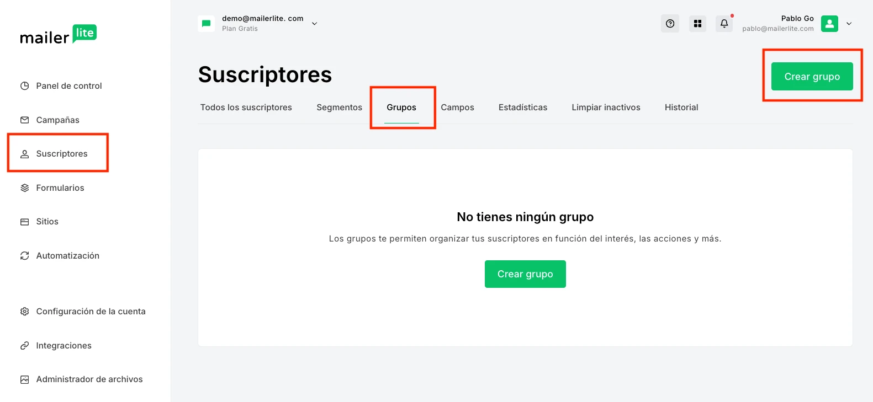
Task: Switch to the Segmentos tab
Action: pos(339,108)
